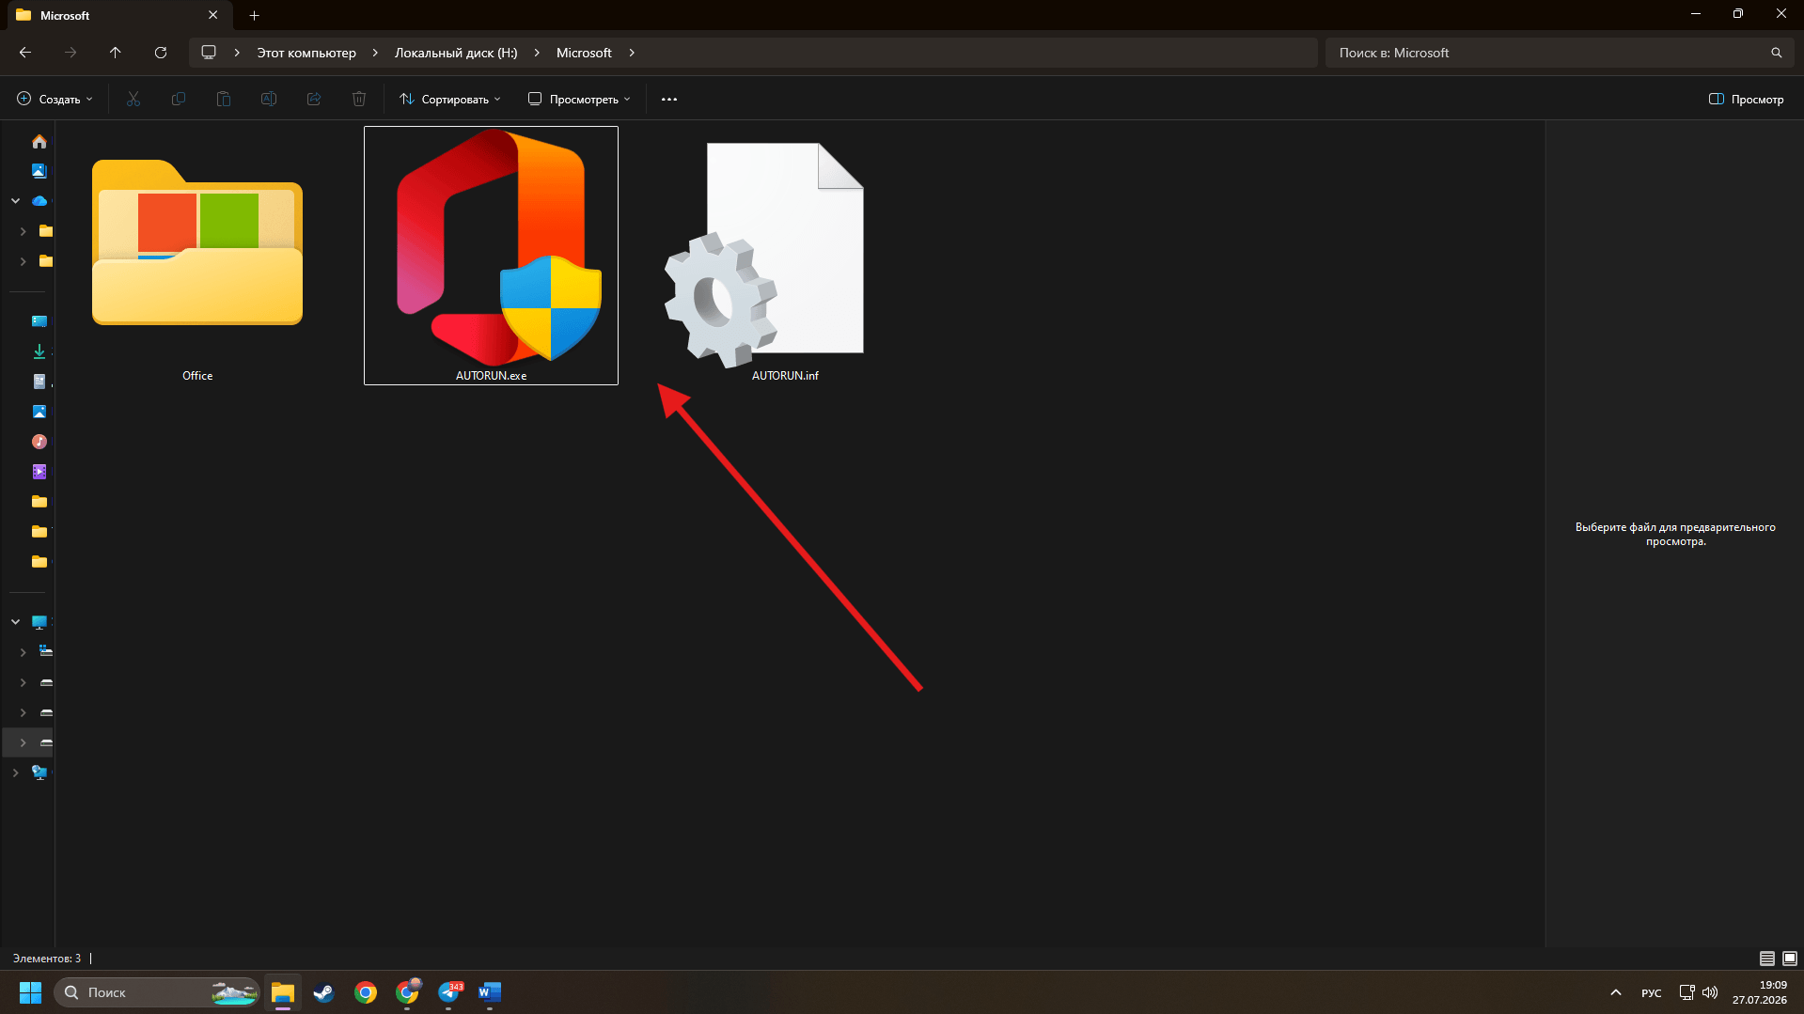Switch to details list view in status bar
1804x1014 pixels.
pyautogui.click(x=1767, y=959)
